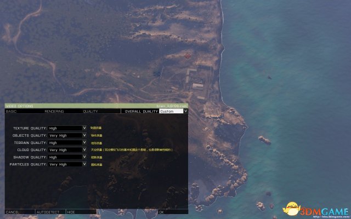This screenshot has height=219, width=351.
Task: Click the Hide button
Action: pyautogui.click(x=81, y=212)
